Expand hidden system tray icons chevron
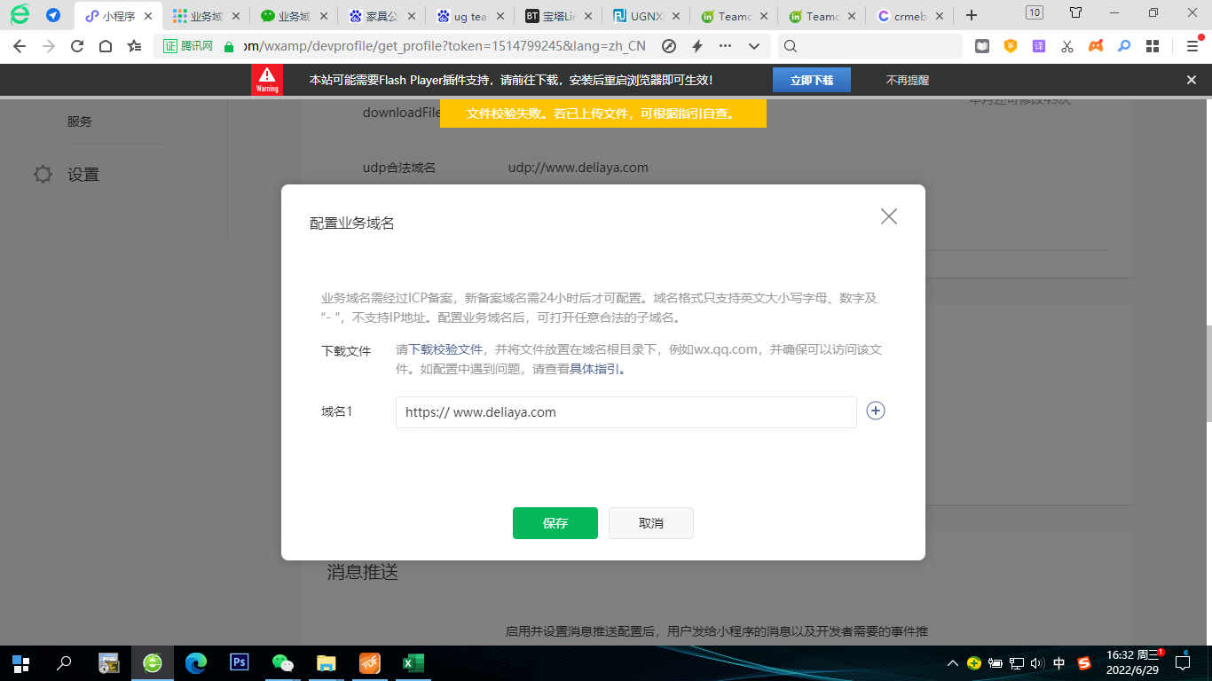Image resolution: width=1212 pixels, height=681 pixels. (x=952, y=663)
